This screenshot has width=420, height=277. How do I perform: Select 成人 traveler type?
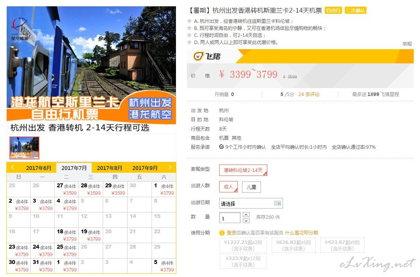click(x=228, y=187)
